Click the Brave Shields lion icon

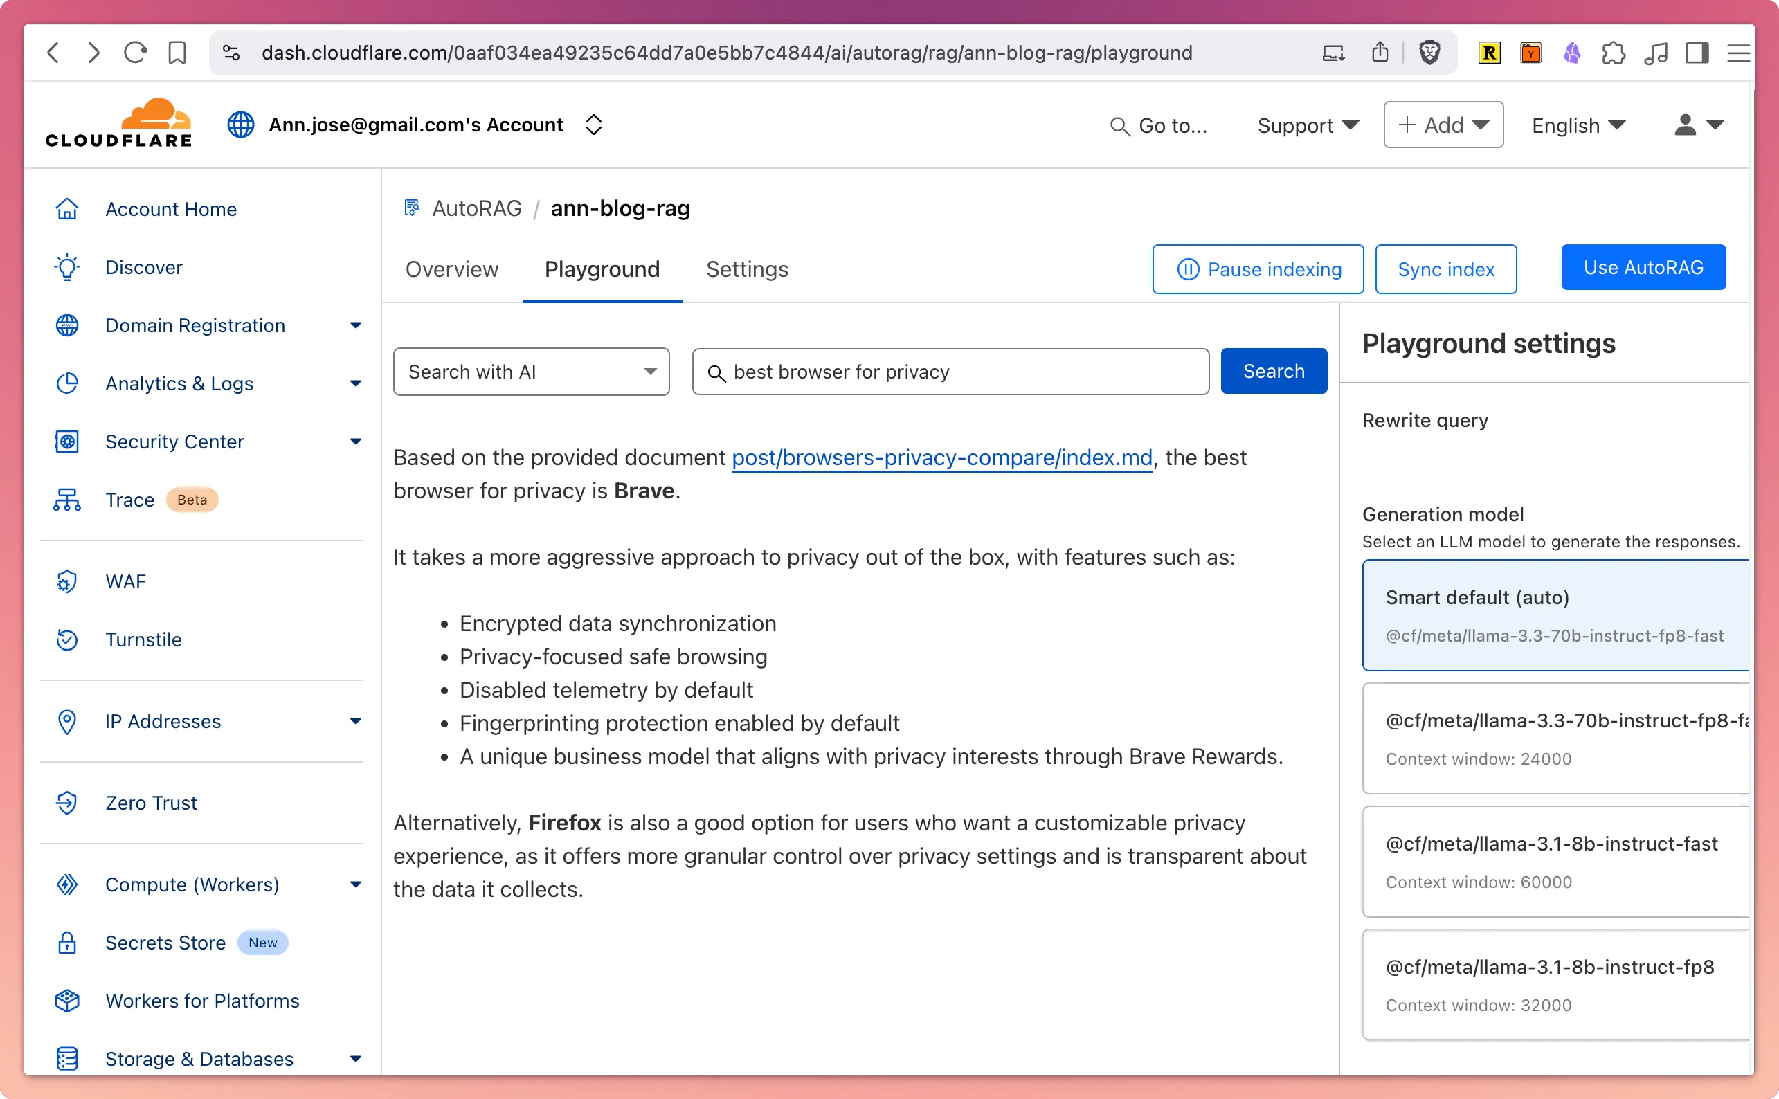click(1429, 53)
